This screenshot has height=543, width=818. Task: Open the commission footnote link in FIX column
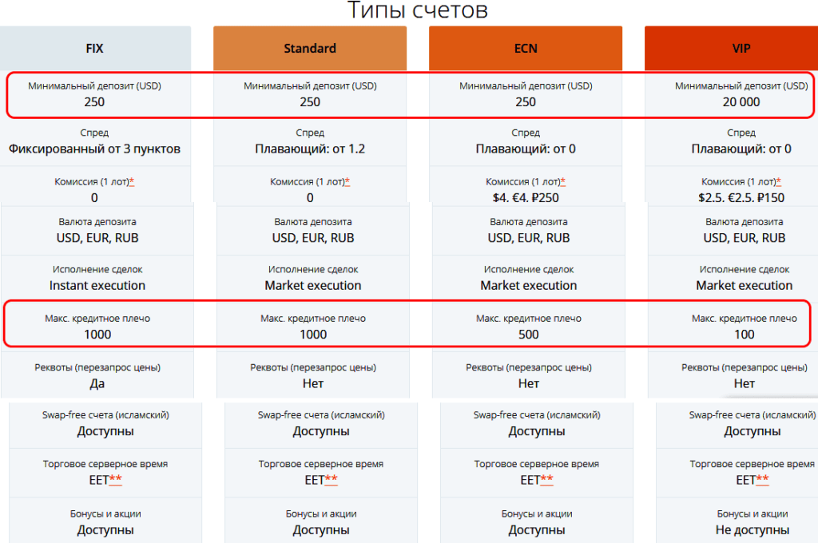click(x=131, y=180)
